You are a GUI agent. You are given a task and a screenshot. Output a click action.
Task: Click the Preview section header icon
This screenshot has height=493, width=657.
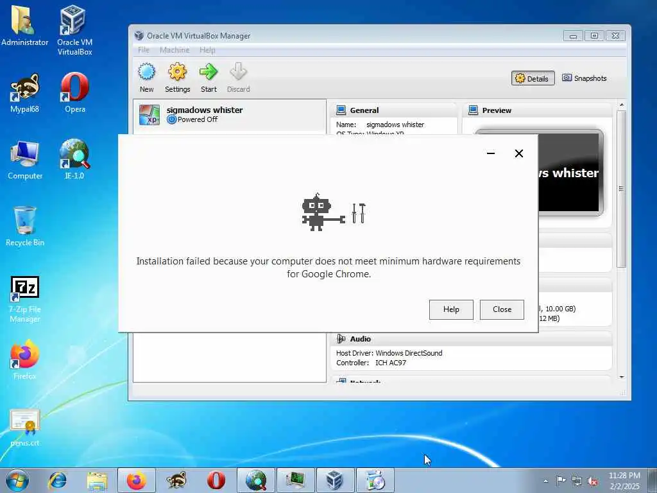pos(473,110)
